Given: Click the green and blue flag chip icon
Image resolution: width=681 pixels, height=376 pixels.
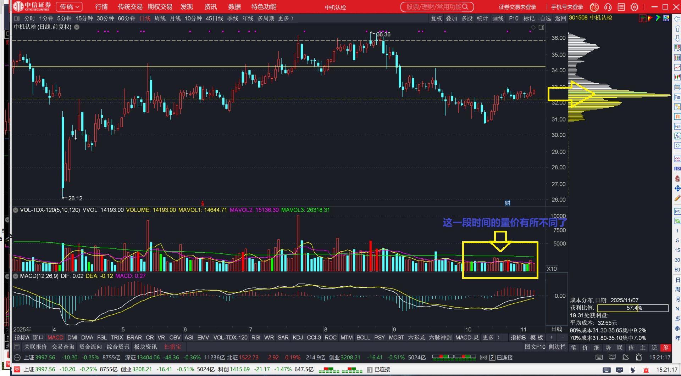Looking at the screenshot, I should click(x=658, y=18).
